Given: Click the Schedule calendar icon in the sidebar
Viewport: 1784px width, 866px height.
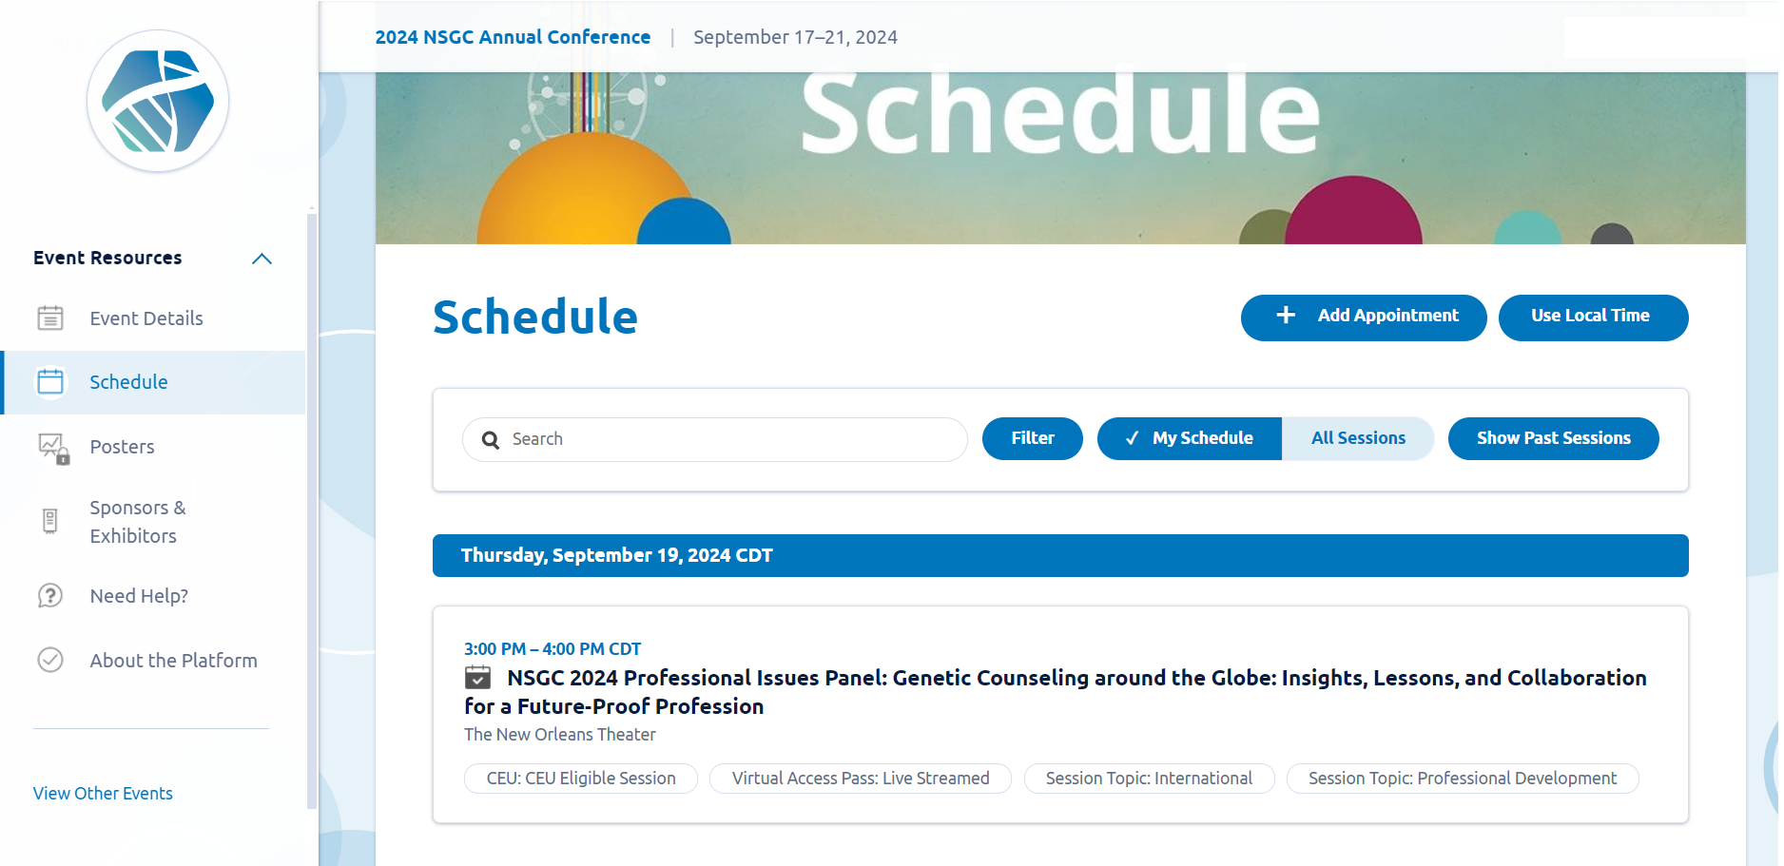Looking at the screenshot, I should (50, 382).
